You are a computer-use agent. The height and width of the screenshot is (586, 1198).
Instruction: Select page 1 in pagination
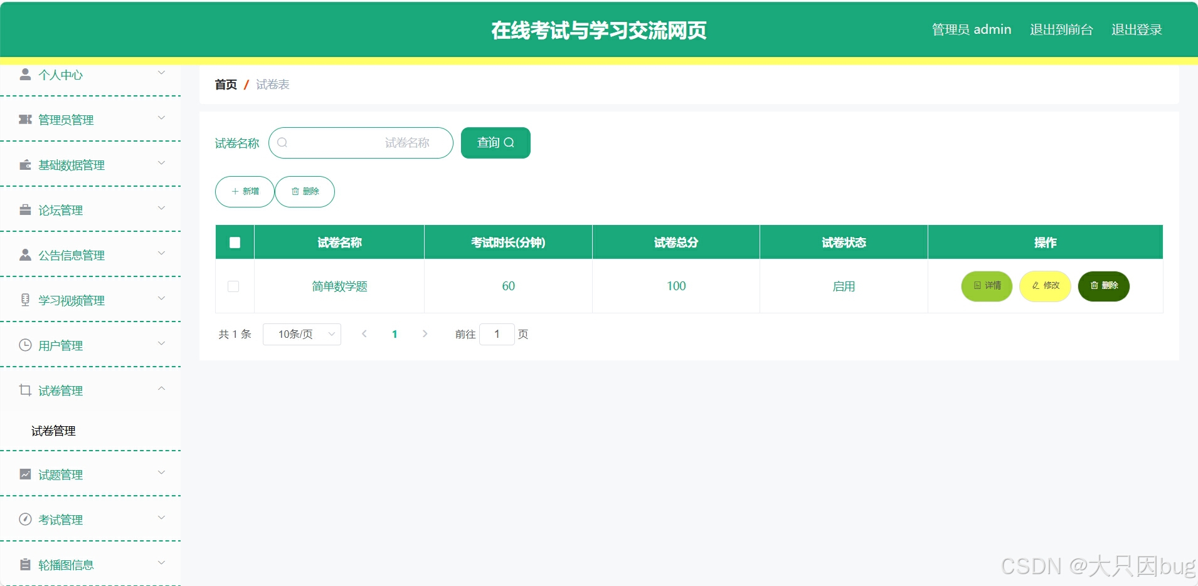pos(395,334)
